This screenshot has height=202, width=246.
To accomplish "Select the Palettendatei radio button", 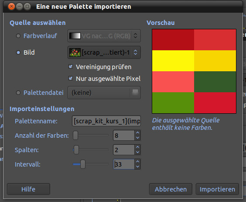I will pyautogui.click(x=18, y=93).
